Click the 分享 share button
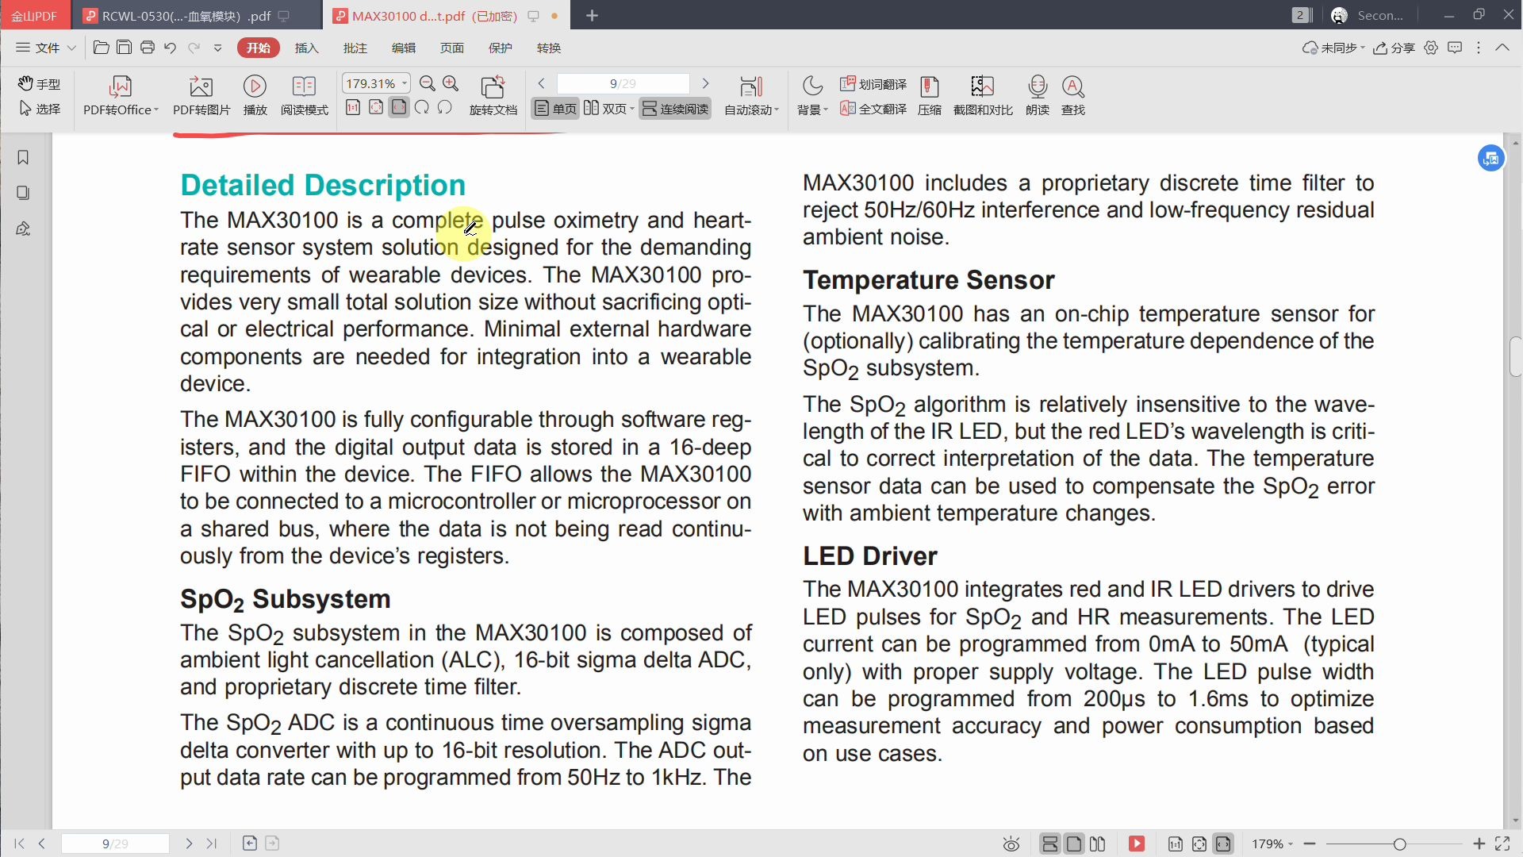 click(1394, 48)
